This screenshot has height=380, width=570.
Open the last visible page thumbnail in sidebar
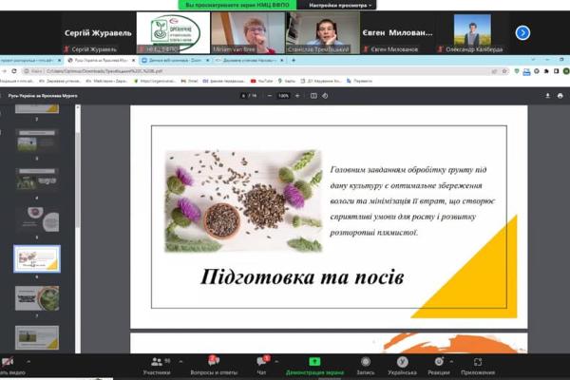[x=37, y=337]
